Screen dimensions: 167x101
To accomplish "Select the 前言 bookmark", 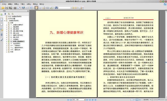I will tap(12, 23).
